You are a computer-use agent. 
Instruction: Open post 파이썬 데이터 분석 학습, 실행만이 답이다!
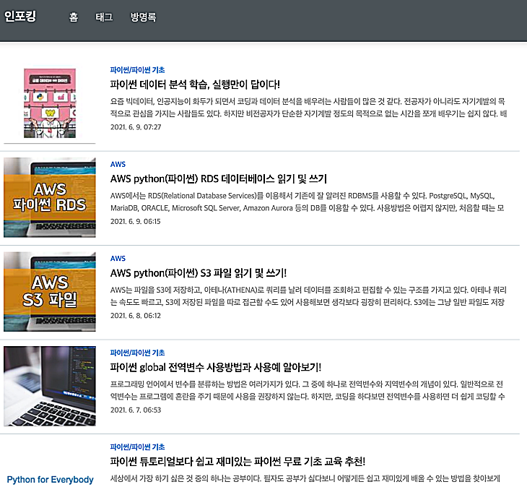coord(195,84)
